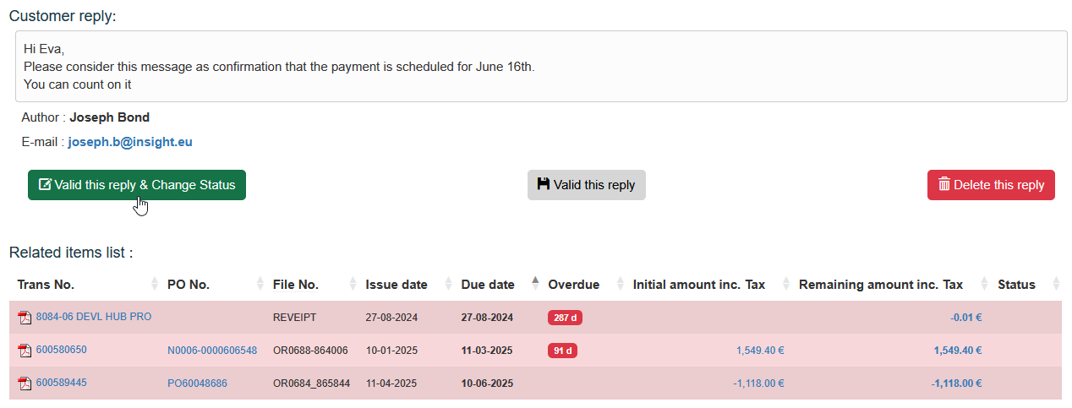Open PDF icon for transaction 600580650
Screen dimensions: 1072x408
pos(25,351)
